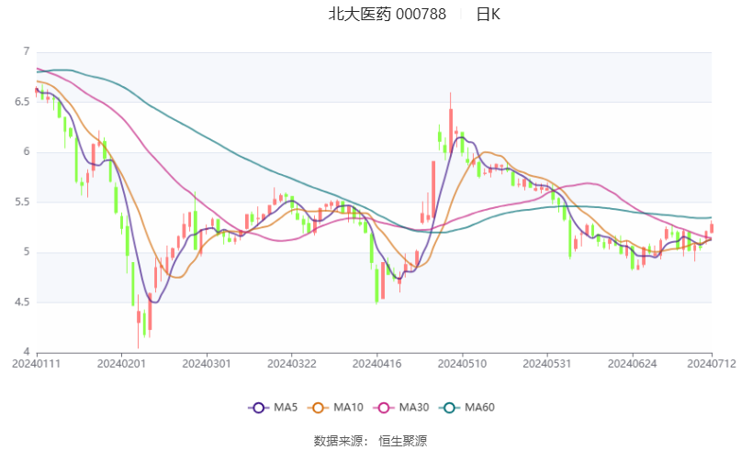Click the 20240712 date axis label
This screenshot has width=741, height=450.
click(712, 364)
